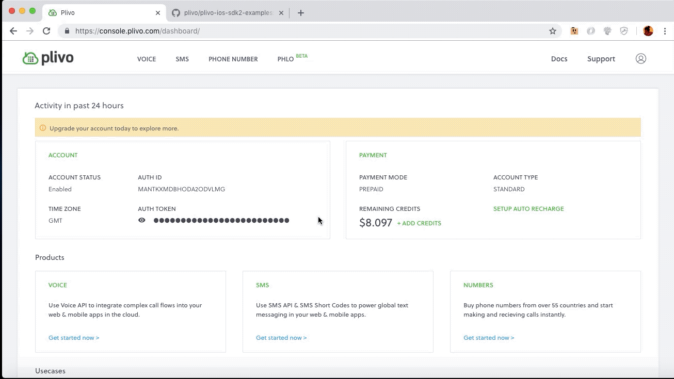
Task: Click Get started now under NUMBERS
Action: [x=489, y=338]
